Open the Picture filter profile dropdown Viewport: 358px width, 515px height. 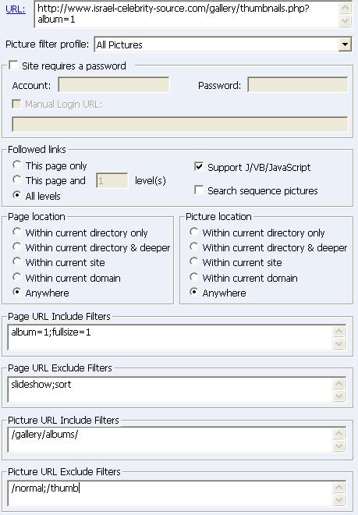(345, 44)
